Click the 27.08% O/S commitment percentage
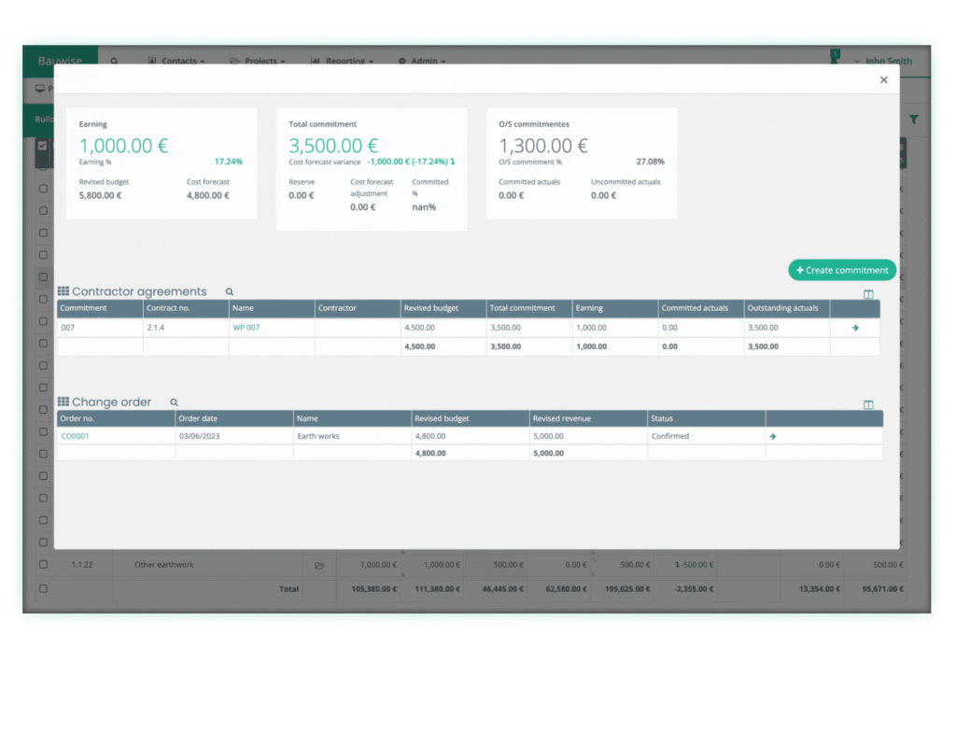This screenshot has width=956, height=748. pos(650,162)
